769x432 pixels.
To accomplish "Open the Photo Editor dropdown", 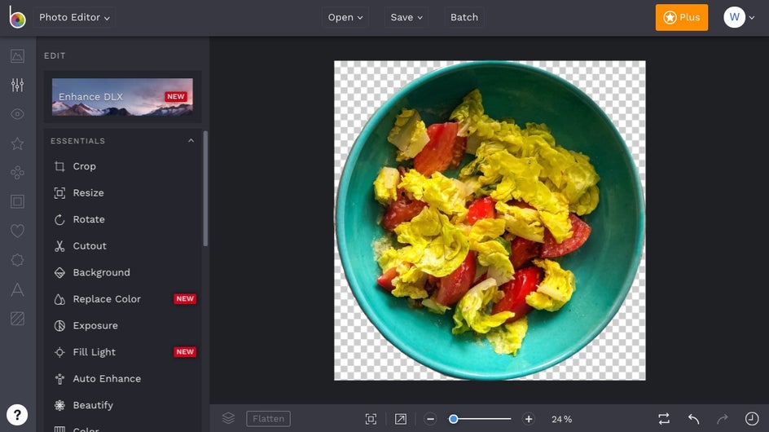I will (x=74, y=17).
